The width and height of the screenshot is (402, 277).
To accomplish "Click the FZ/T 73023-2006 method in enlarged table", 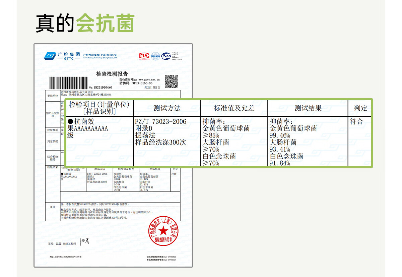I will [160, 122].
